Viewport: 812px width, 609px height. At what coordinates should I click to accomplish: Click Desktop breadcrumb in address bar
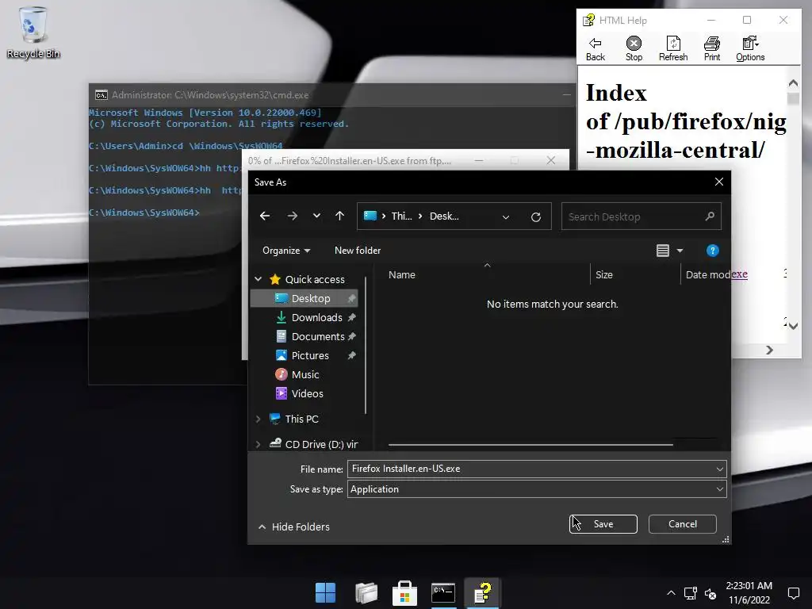[444, 216]
